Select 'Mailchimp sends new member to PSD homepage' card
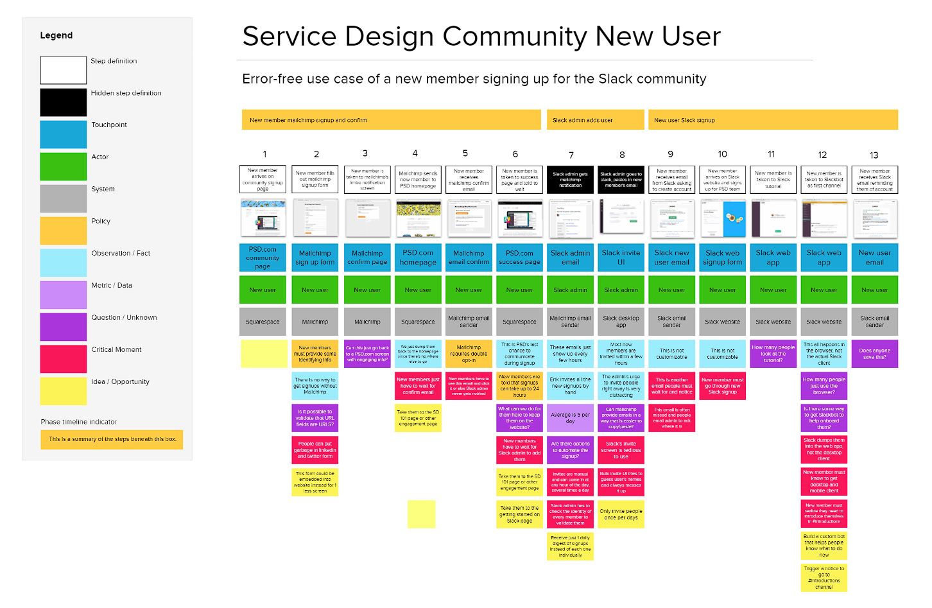 (x=418, y=179)
